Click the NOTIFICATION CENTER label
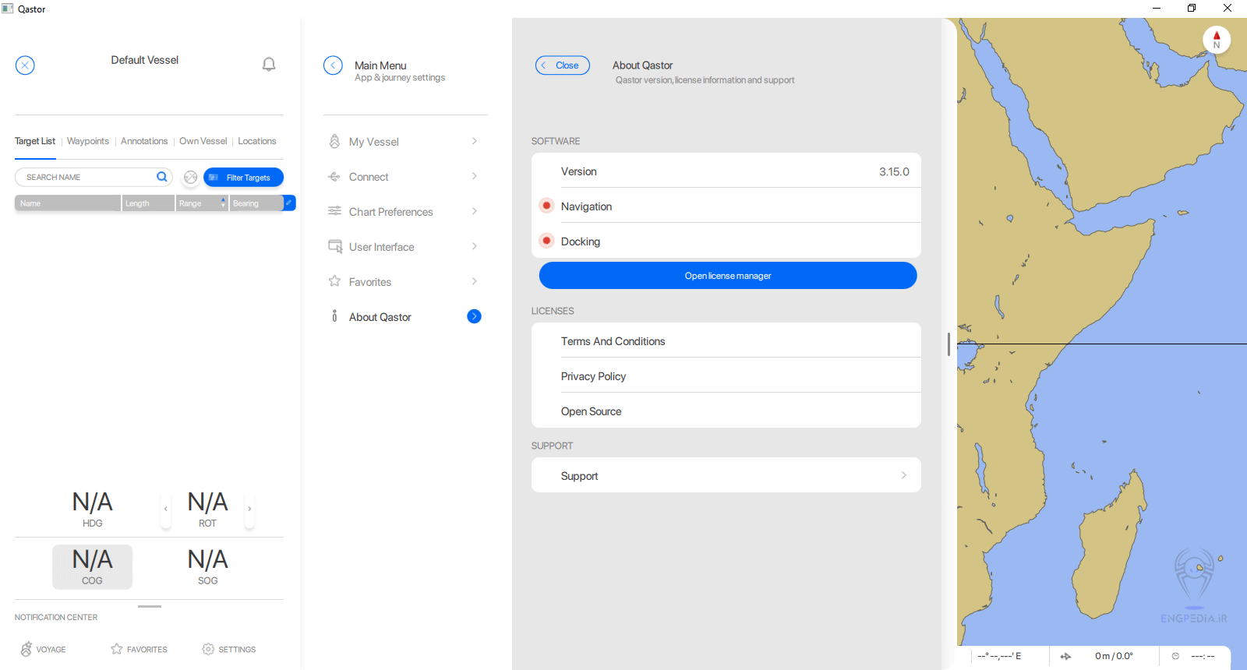1247x670 pixels. tap(56, 617)
